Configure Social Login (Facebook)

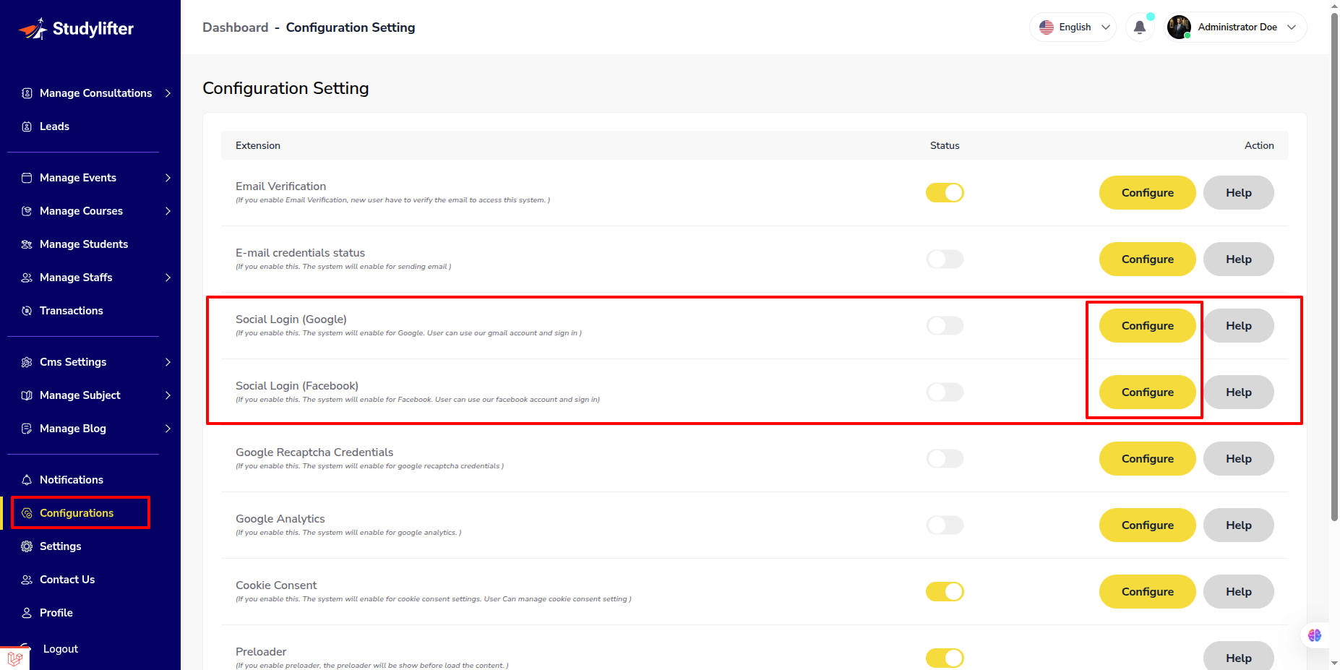tap(1147, 392)
